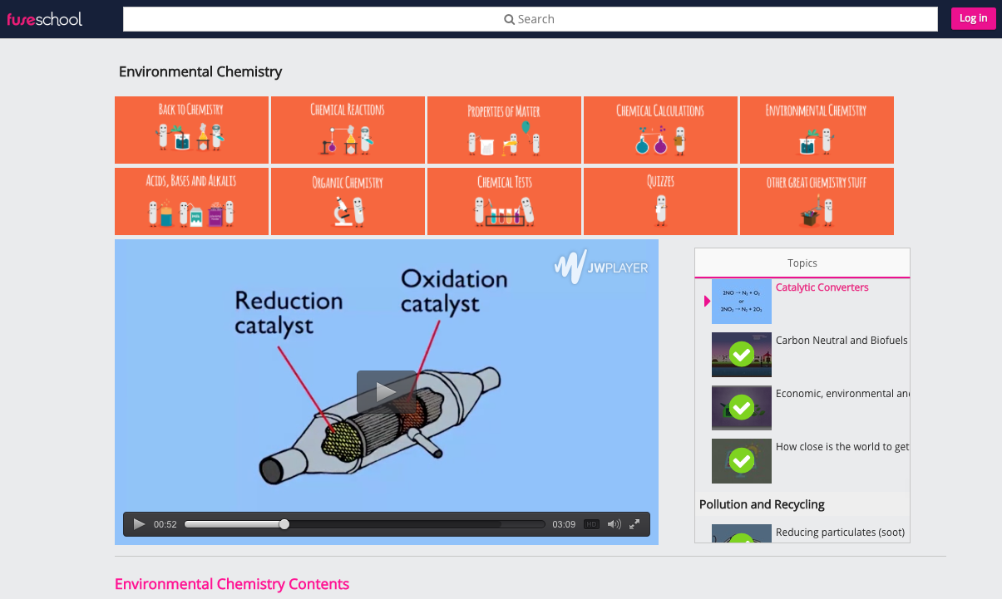Open the Carbon Neutral and Biofuels thumbnail
Viewport: 1002px width, 599px height.
pyautogui.click(x=741, y=355)
